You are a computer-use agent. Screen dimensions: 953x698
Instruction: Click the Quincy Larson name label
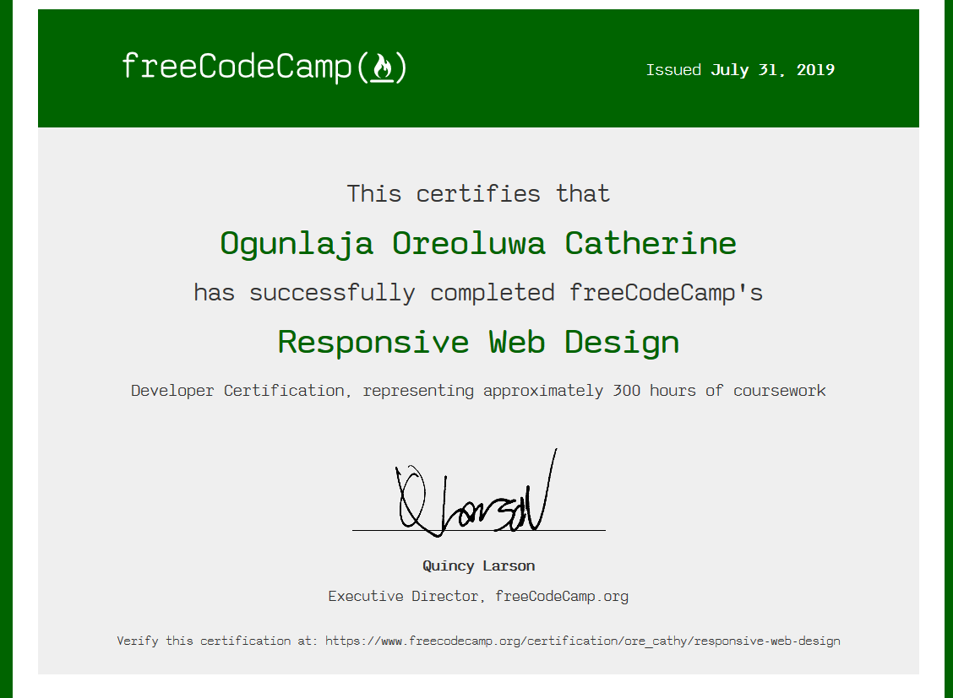[478, 565]
